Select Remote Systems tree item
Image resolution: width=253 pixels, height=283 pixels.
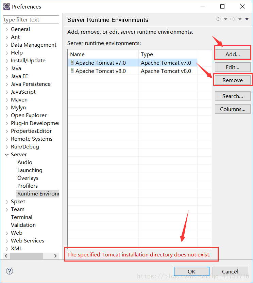coord(32,139)
